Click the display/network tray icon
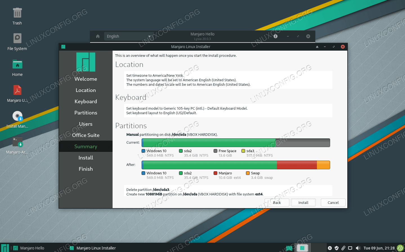 pyautogui.click(x=350, y=248)
